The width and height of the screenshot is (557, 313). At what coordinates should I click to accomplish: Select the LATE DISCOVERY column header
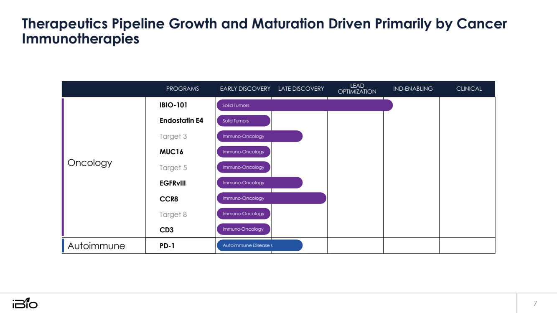[x=301, y=89]
